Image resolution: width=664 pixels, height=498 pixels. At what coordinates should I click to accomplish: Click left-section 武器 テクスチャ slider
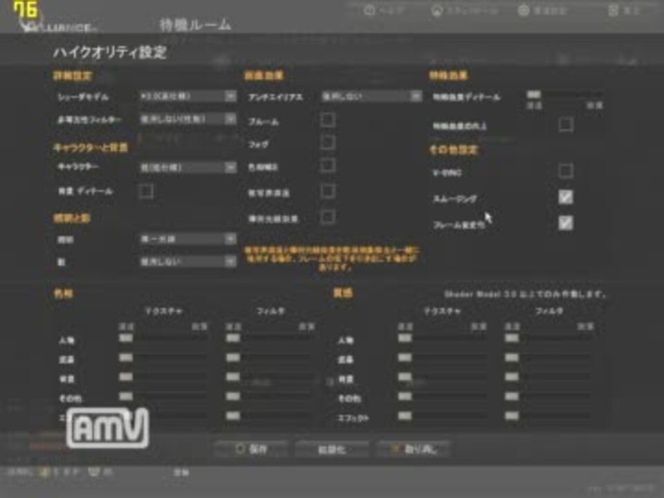163,358
